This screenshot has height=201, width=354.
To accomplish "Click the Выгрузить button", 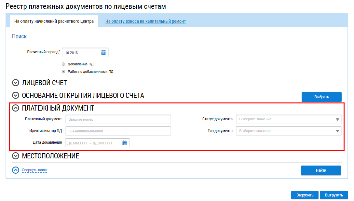I will pyautogui.click(x=334, y=195).
